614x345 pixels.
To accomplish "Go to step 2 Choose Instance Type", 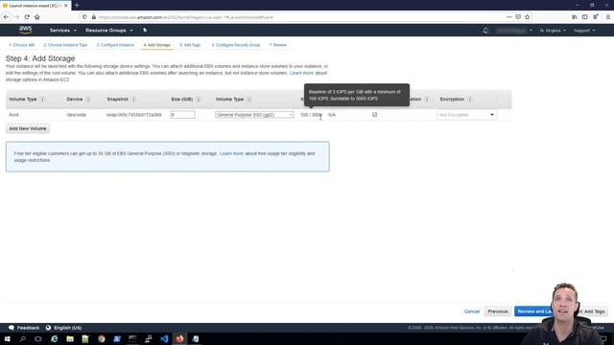I will tap(65, 45).
